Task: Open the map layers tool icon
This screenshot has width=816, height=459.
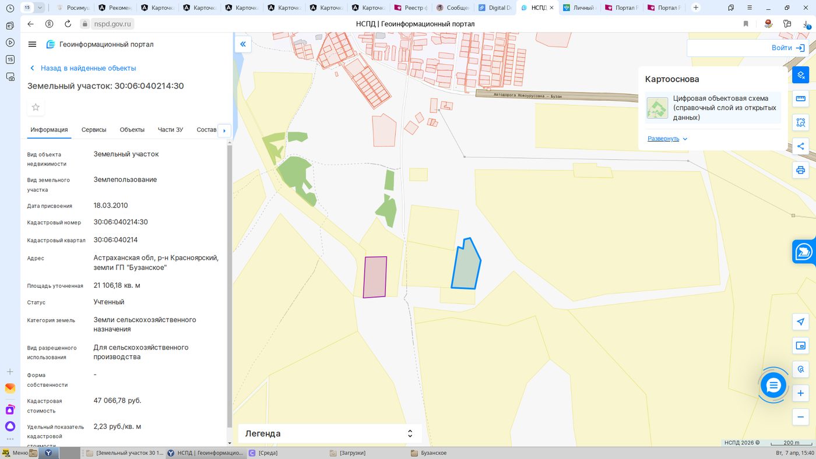Action: pyautogui.click(x=801, y=75)
